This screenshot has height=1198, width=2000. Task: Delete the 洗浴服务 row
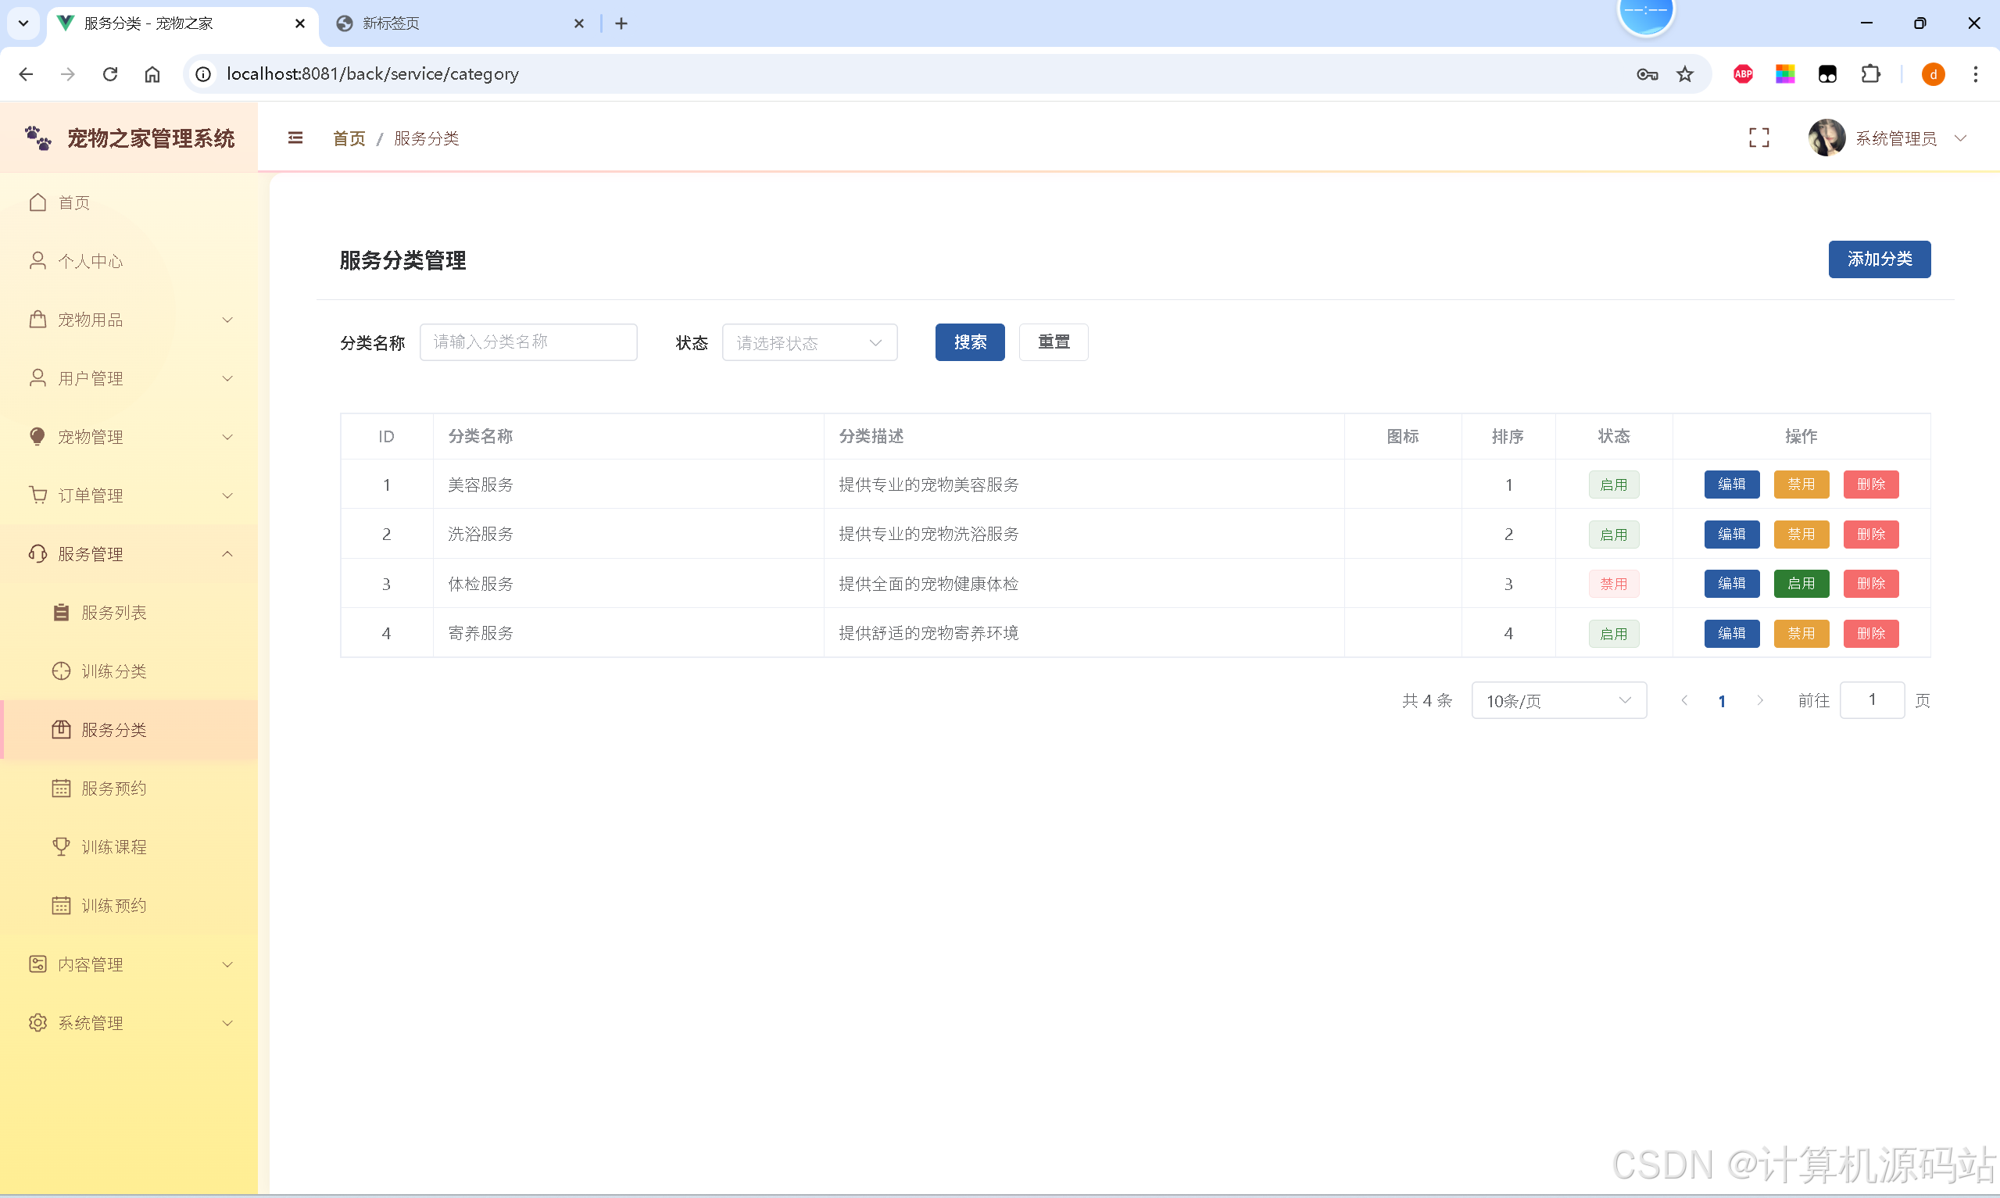tap(1871, 535)
